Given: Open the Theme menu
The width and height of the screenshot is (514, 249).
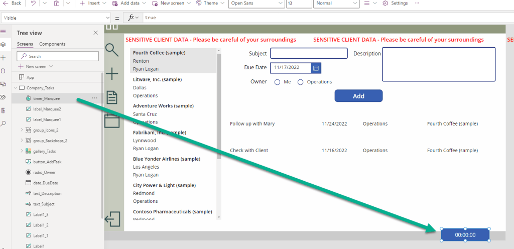Looking at the screenshot, I should coord(210,3).
